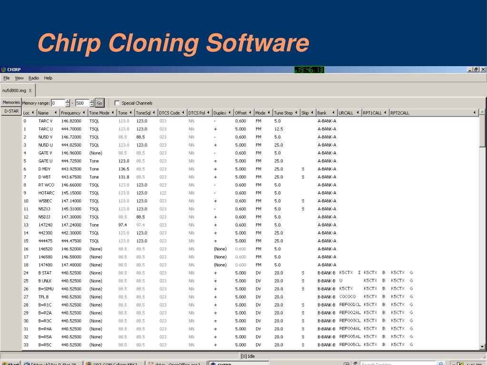Select the 'HOTARC' name cell
Screen dimensions: 487x365
click(x=46, y=193)
